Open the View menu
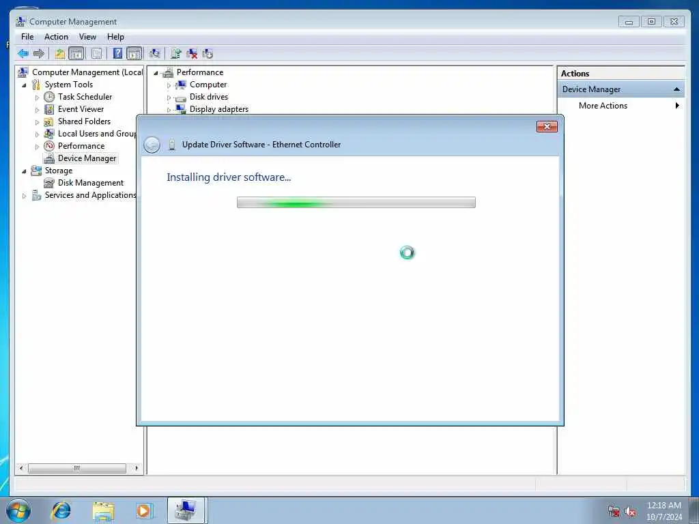 [x=87, y=37]
